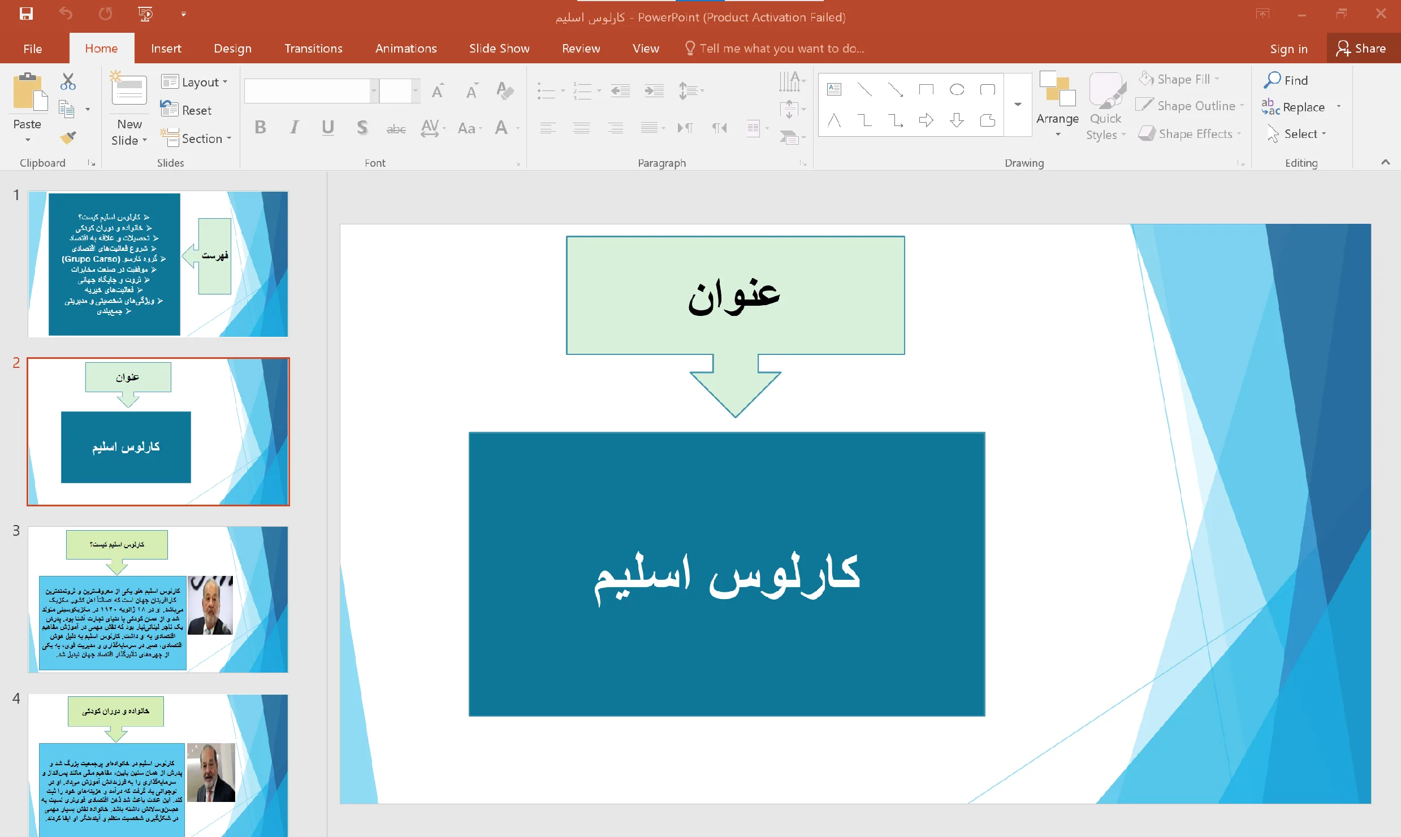Increase font size
Image resolution: width=1401 pixels, height=837 pixels.
[438, 90]
